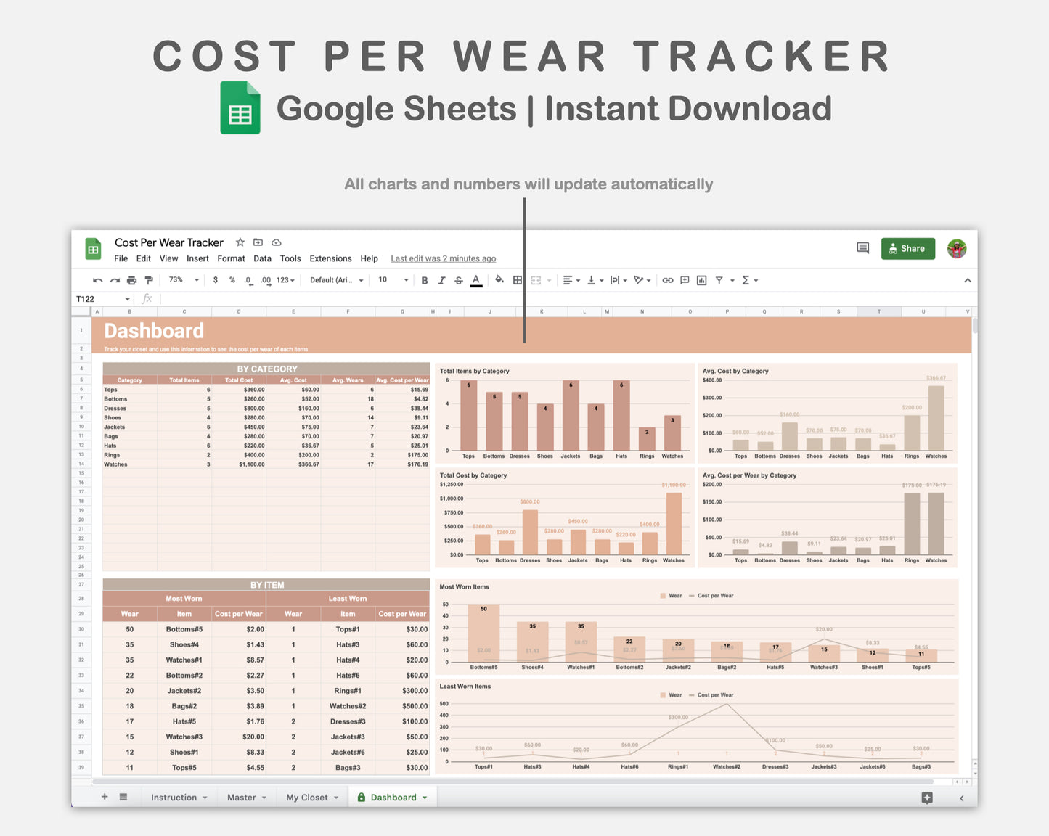Open the text color picker
Viewport: 1049px width, 836px height.
(x=476, y=280)
